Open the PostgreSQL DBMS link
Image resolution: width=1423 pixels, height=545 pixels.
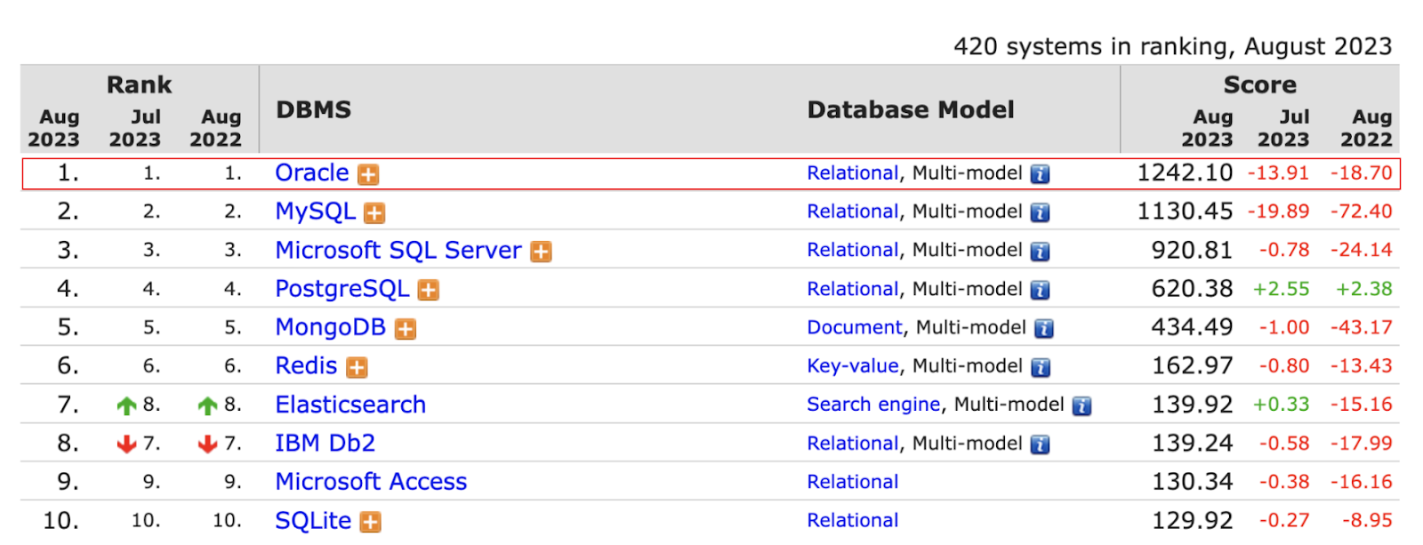click(342, 289)
